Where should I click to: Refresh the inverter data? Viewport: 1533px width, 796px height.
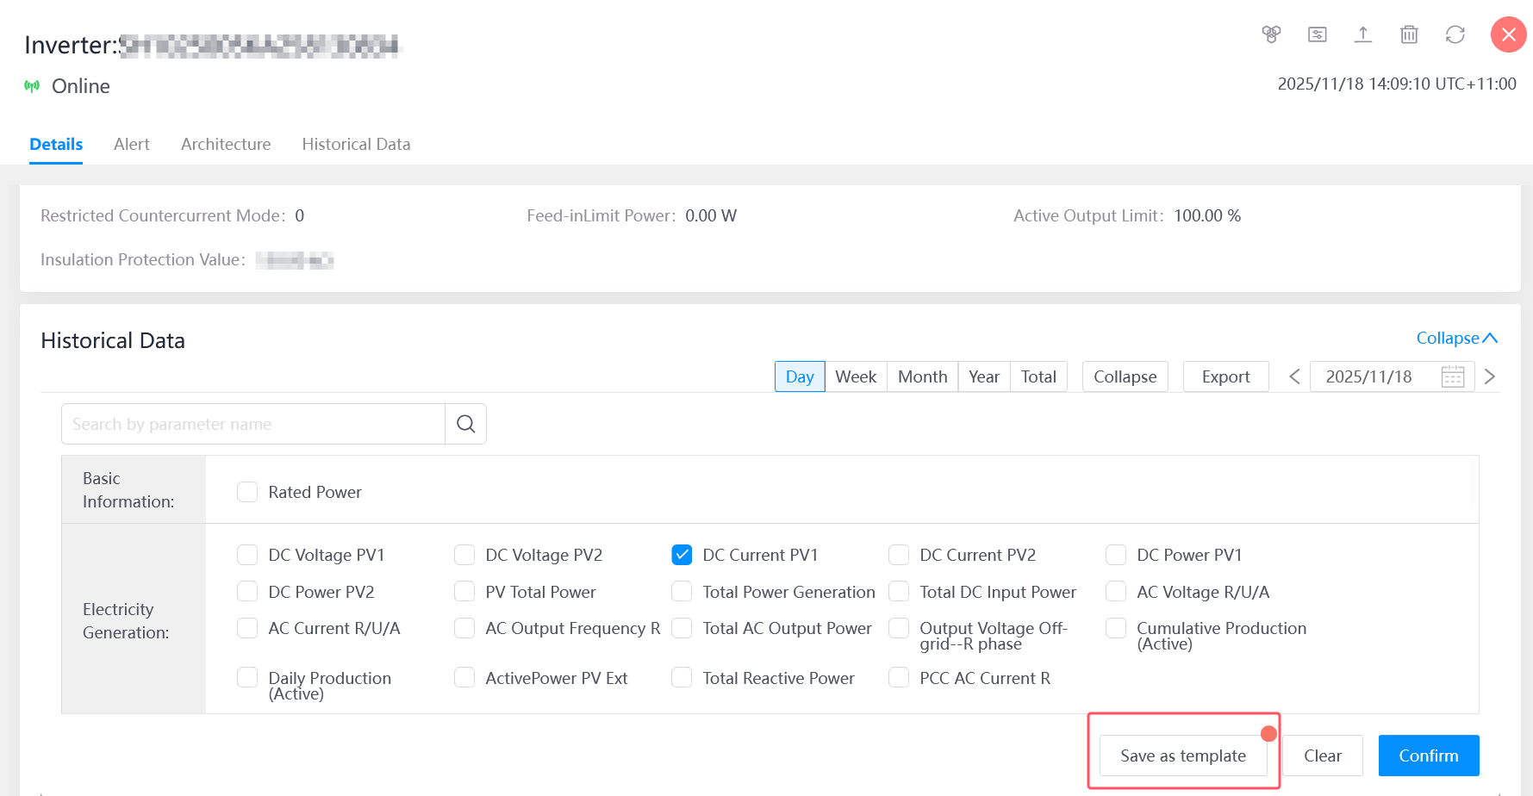pos(1455,34)
